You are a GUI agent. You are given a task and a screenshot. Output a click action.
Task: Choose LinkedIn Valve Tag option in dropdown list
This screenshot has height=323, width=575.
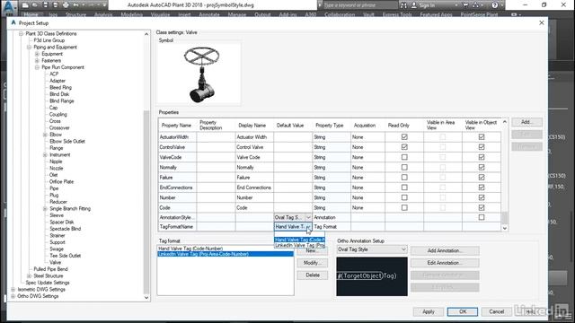click(299, 245)
